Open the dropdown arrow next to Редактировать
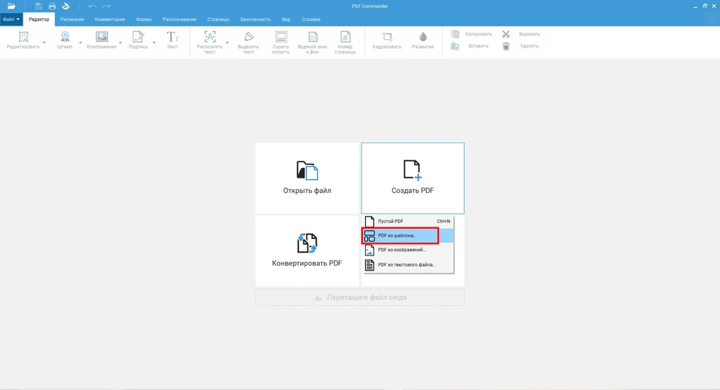 tap(45, 43)
